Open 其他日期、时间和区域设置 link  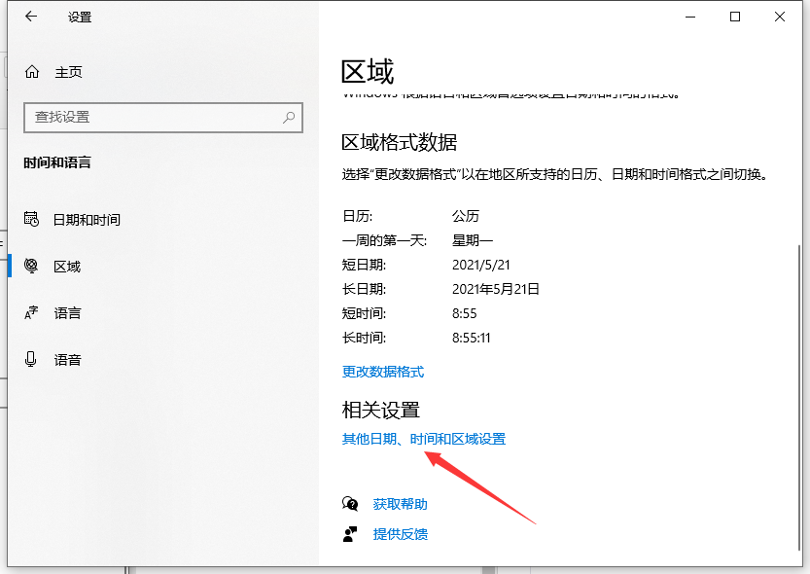coord(424,439)
